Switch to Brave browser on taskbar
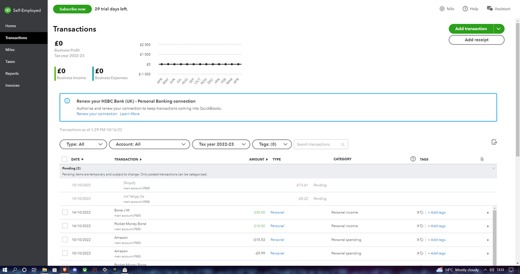 coord(65,270)
